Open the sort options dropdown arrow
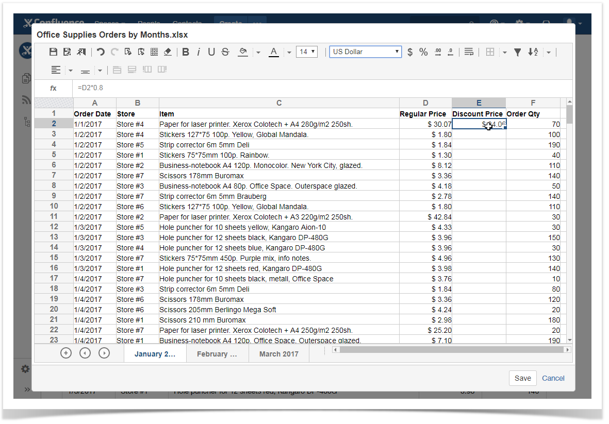609x424 pixels. (549, 53)
